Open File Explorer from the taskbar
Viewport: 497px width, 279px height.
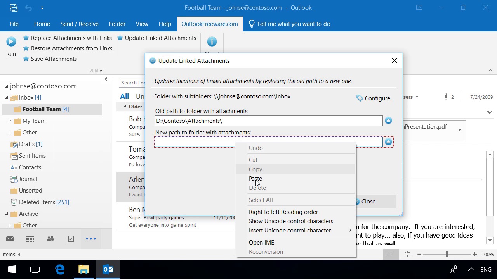tap(84, 269)
